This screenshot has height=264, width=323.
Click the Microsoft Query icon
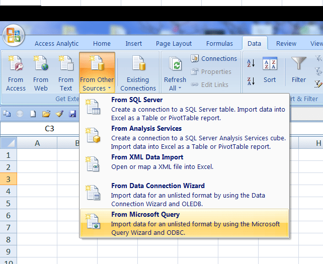click(x=93, y=221)
